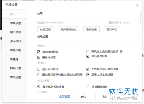Toggle 无损音质音乐播放动效 checkbox
Image resolution: width=144 pixels, height=104 pixels.
tap(88, 69)
